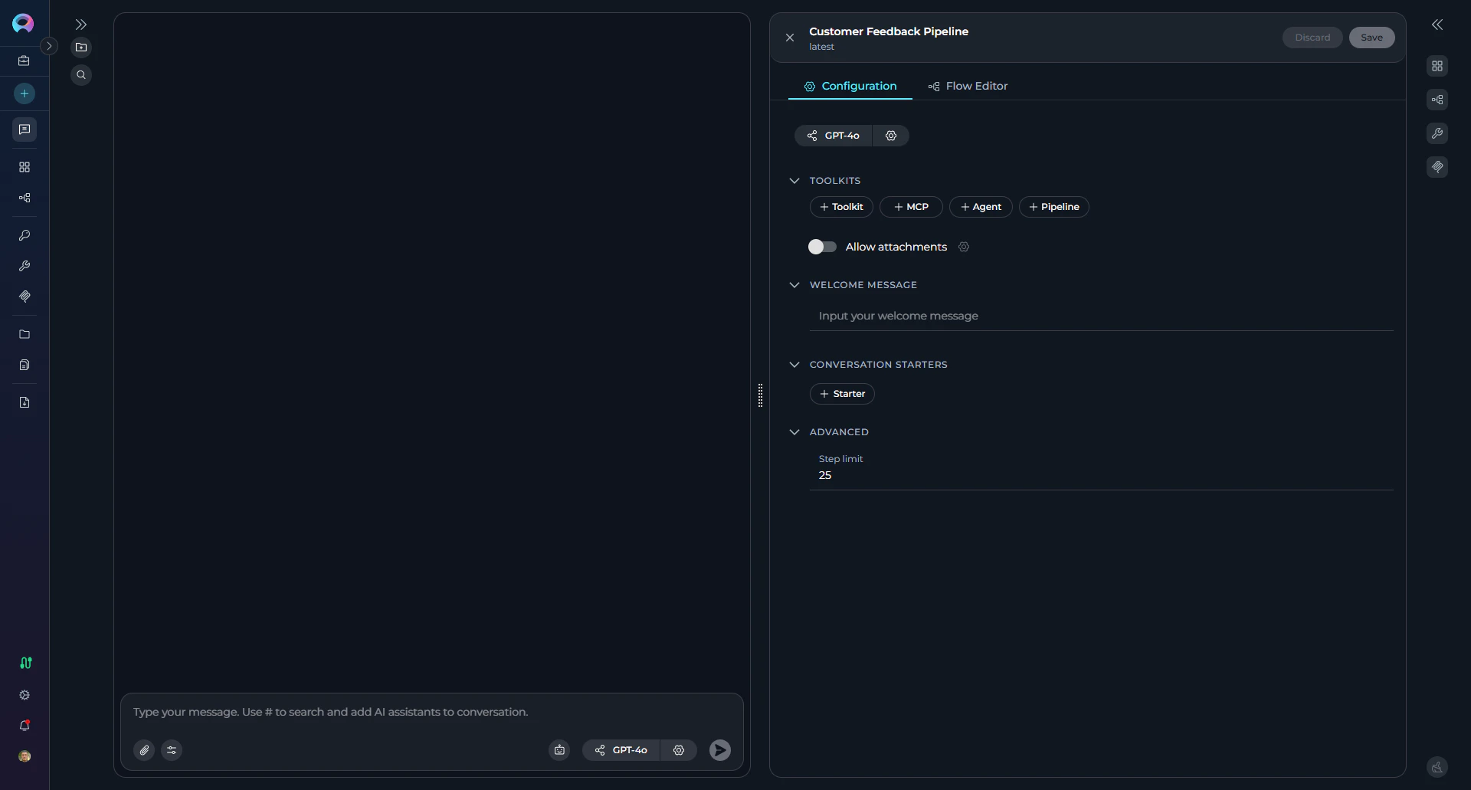
Task: Attach a file using the paperclip in message bar
Action: click(x=144, y=749)
